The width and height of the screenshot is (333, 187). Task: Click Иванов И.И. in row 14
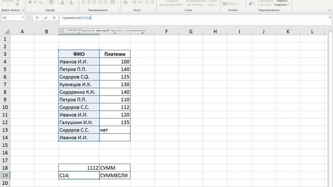pos(79,138)
